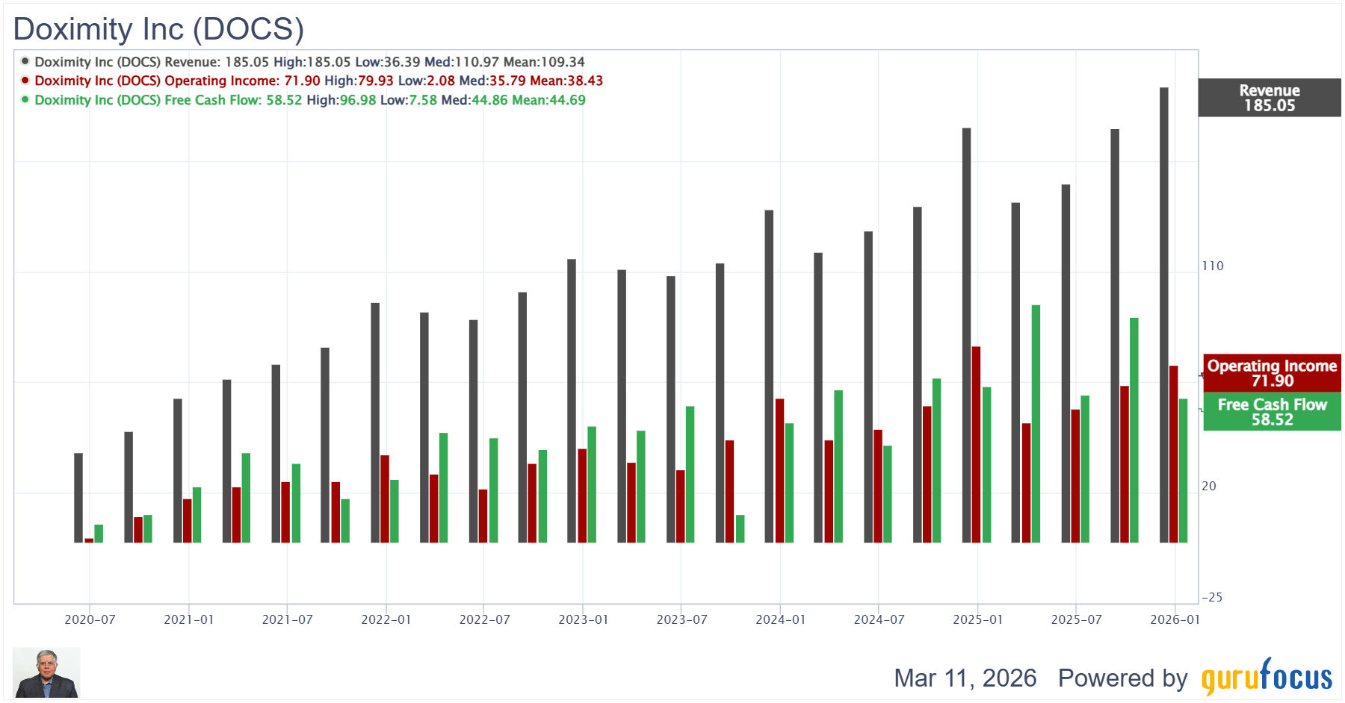Click the 20 y-axis label
This screenshot has height=703, width=1345.
click(x=1209, y=486)
